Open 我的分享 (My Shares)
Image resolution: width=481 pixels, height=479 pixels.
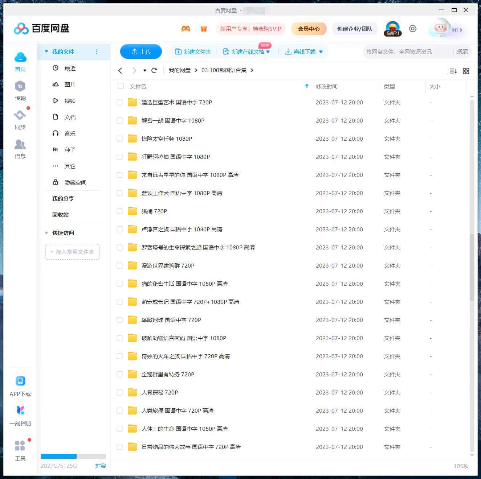tap(61, 198)
